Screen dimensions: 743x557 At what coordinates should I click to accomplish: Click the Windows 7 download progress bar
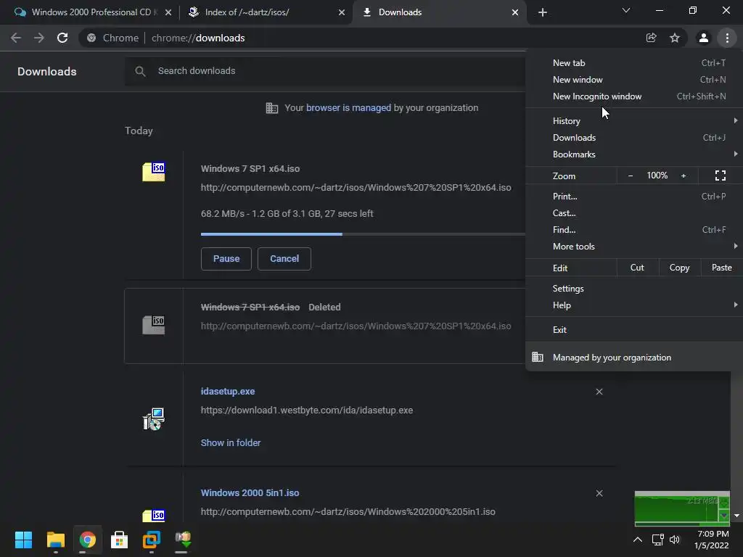363,234
